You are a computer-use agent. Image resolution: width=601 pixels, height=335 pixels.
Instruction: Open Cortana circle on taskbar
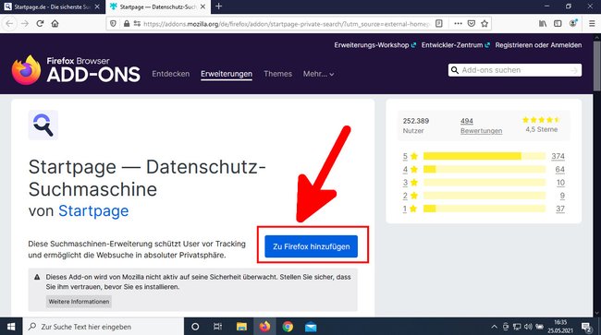tap(195, 327)
